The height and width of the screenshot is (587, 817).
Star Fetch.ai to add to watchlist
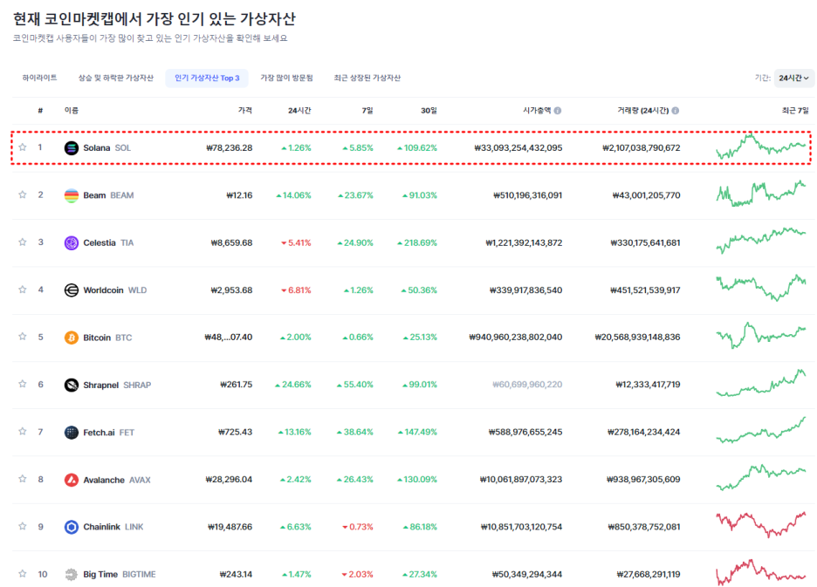(23, 431)
